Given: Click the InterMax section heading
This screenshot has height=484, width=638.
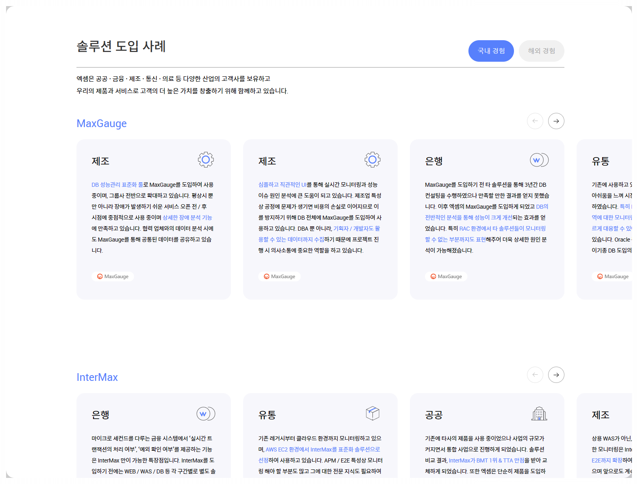Looking at the screenshot, I should click(97, 377).
